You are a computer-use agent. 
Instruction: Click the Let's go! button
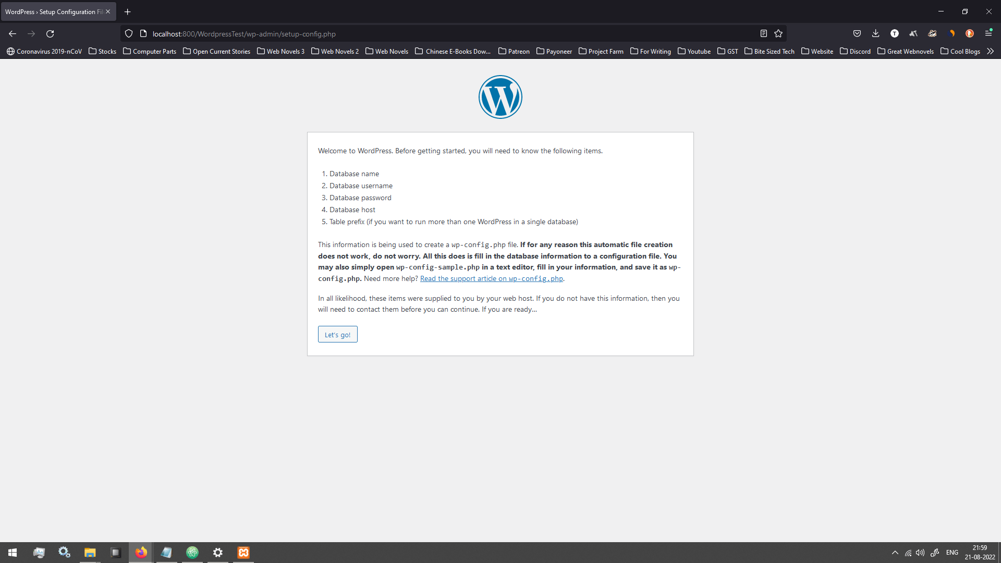tap(337, 334)
